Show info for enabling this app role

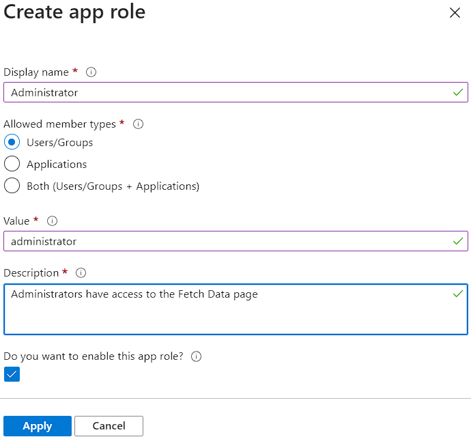[197, 356]
